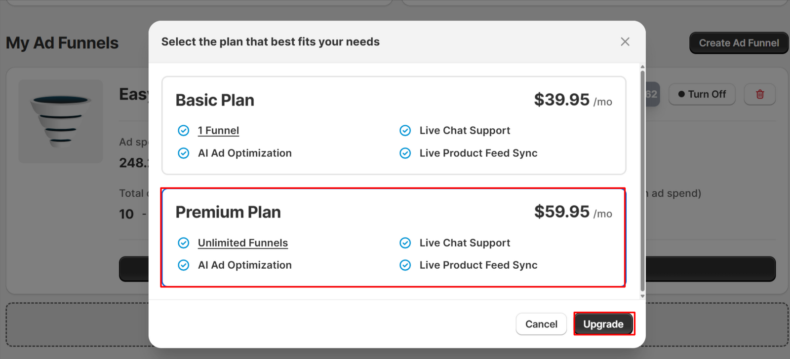Click check icon beside Basic Live Chat Support
This screenshot has height=359, width=790.
click(405, 131)
